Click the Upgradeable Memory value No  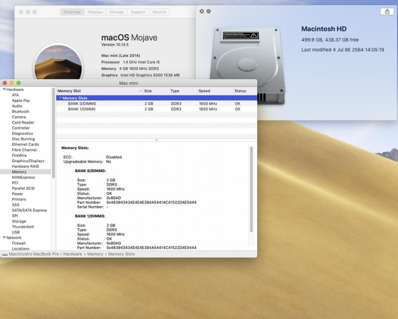click(x=108, y=162)
